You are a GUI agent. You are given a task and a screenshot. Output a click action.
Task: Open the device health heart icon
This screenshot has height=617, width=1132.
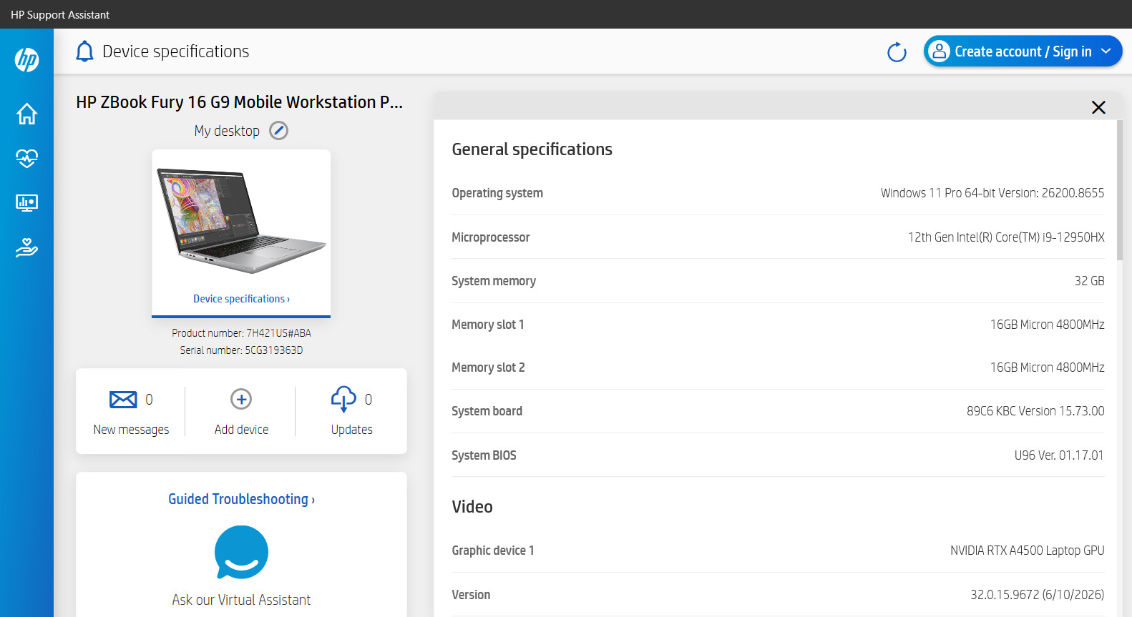(26, 158)
